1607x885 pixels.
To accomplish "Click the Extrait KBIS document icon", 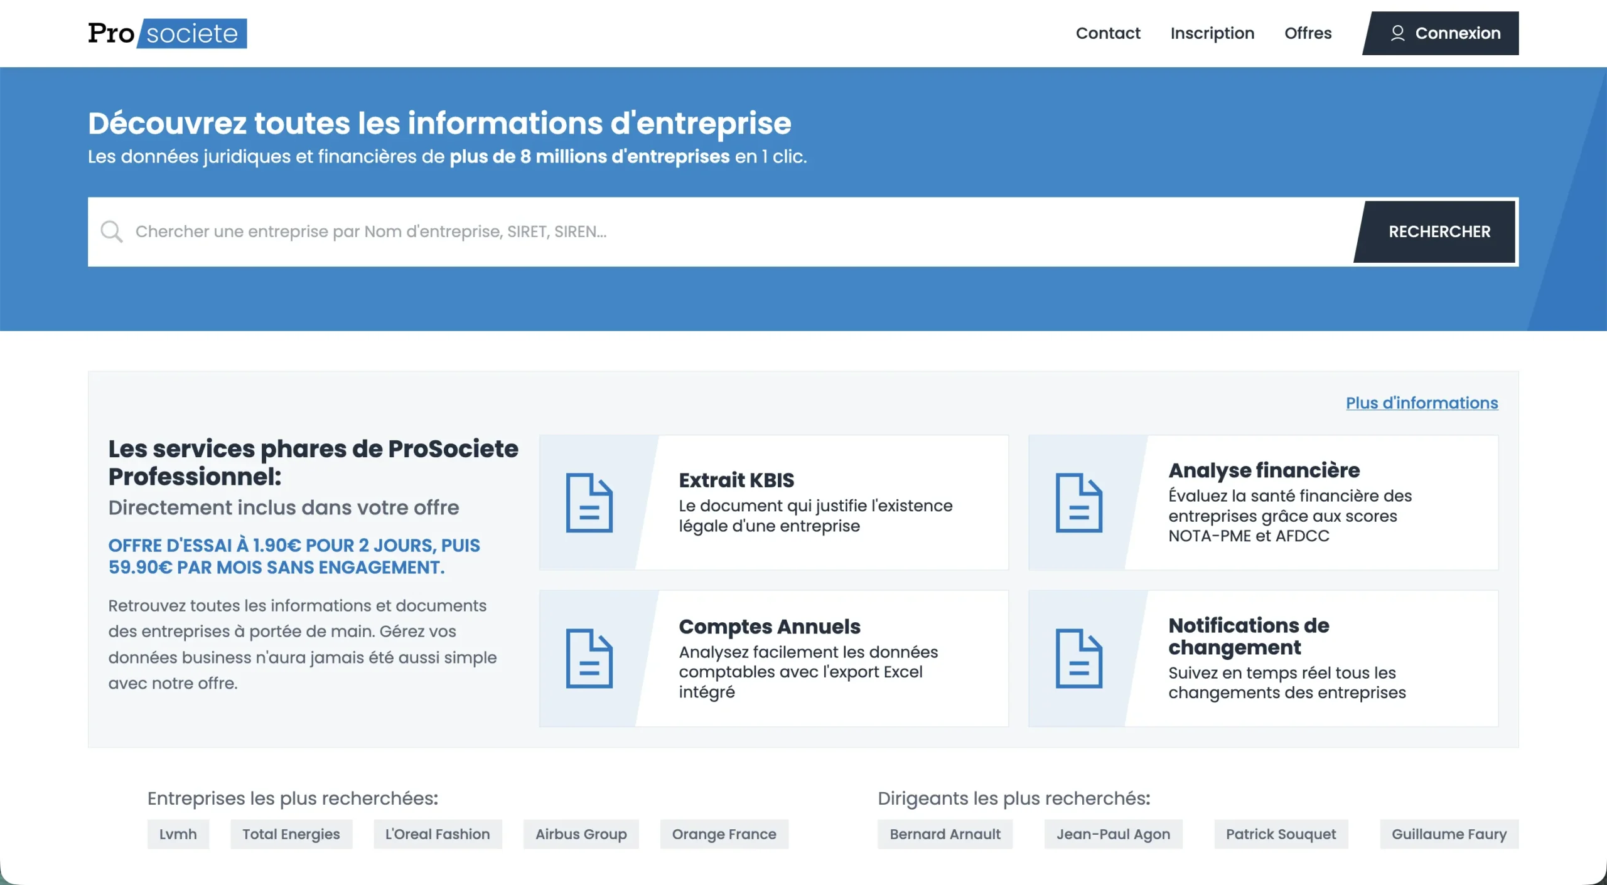I will (589, 502).
